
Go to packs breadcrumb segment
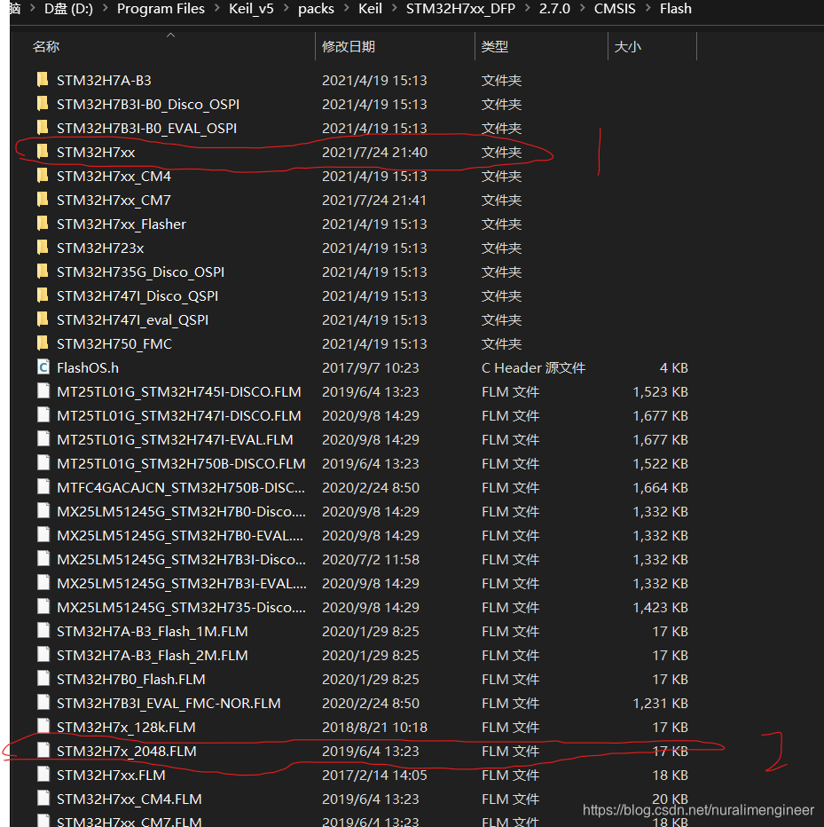pyautogui.click(x=316, y=9)
